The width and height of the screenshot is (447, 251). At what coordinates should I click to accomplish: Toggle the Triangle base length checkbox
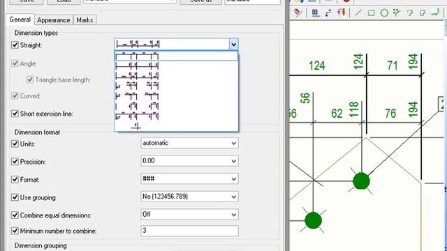point(29,79)
